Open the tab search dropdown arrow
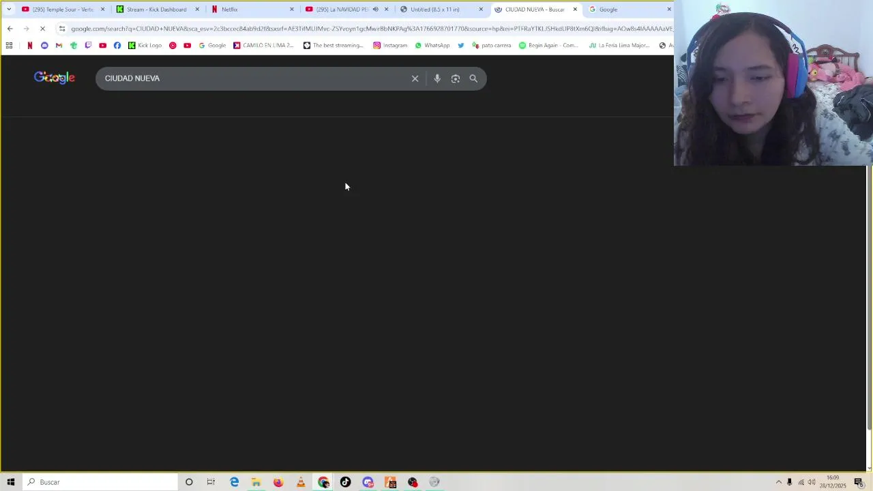Viewport: 873px width, 491px height. (x=9, y=10)
